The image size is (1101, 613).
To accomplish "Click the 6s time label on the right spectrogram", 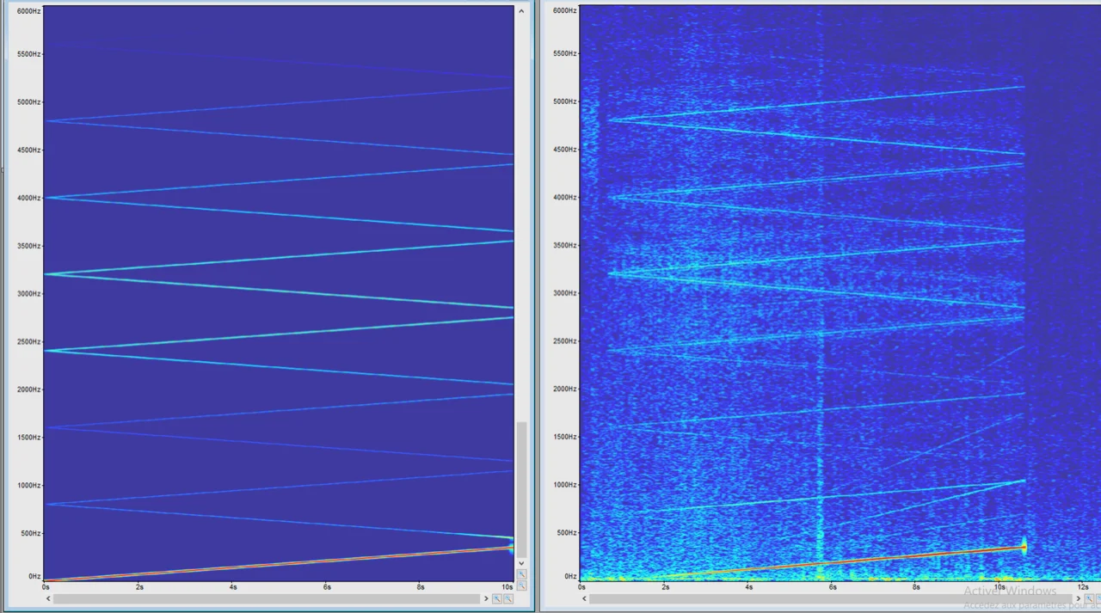I will click(832, 586).
